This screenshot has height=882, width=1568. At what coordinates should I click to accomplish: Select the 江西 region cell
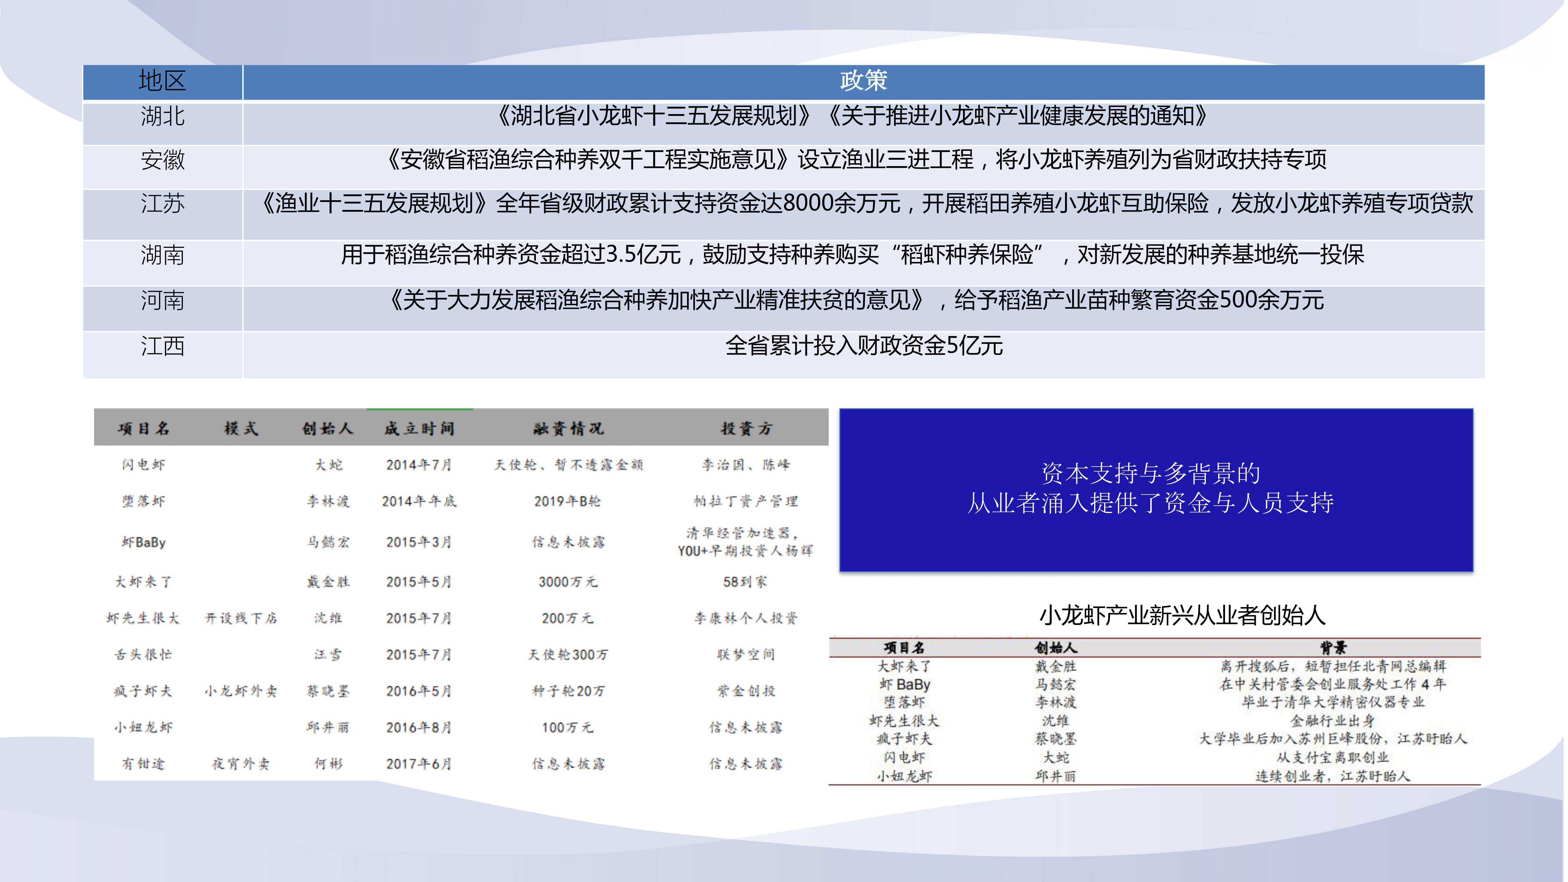[162, 346]
